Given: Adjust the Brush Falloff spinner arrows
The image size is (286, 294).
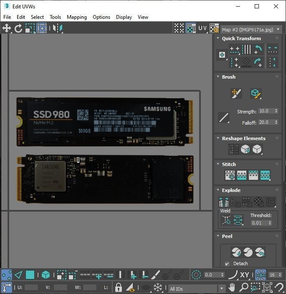Looking at the screenshot, I should click(x=276, y=122).
